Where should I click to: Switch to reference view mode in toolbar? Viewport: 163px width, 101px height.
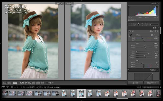(9, 83)
